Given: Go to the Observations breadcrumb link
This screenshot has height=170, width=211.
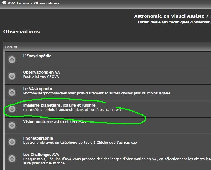Looking at the screenshot, I should click(x=47, y=3).
